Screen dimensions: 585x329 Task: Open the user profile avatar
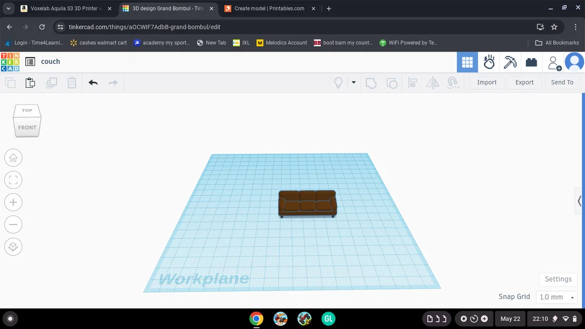(574, 62)
